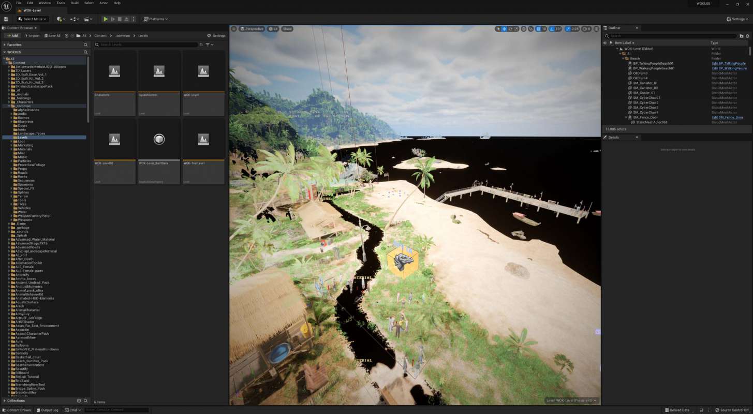Activate the Translate (move) gizmo tool

tap(504, 29)
